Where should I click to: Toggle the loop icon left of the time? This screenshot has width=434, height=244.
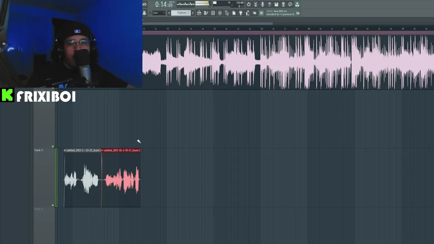pos(145,4)
